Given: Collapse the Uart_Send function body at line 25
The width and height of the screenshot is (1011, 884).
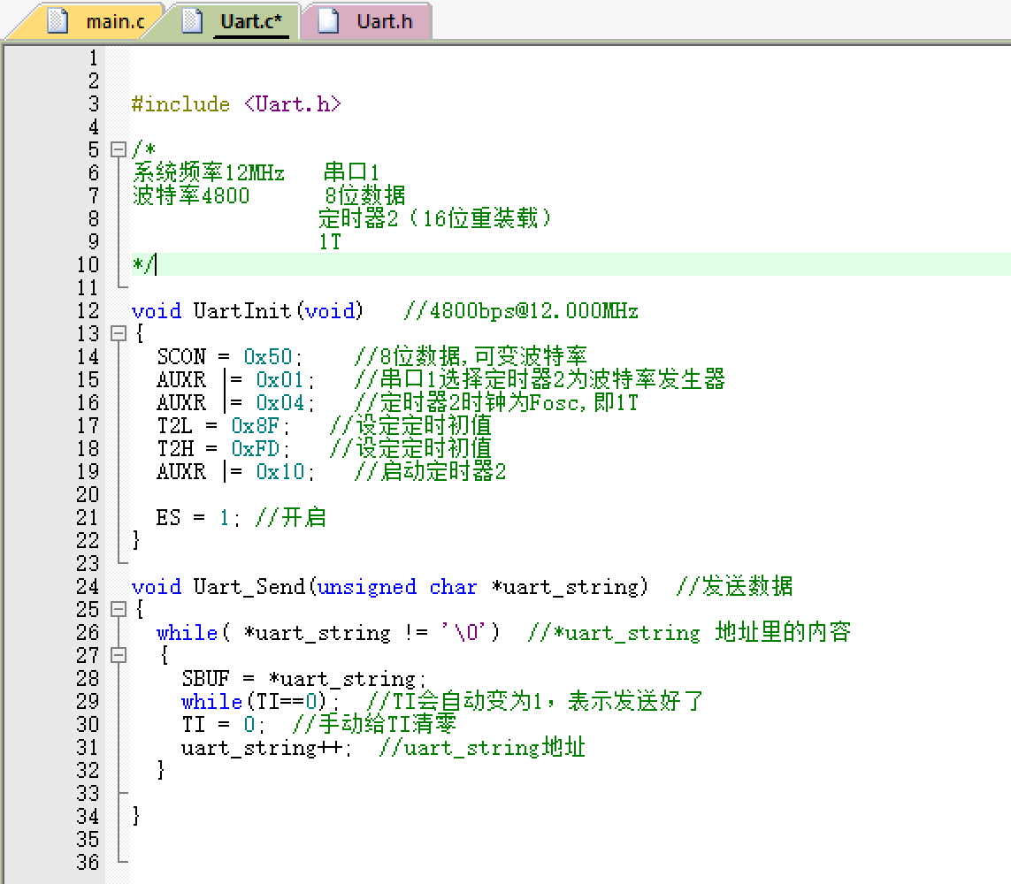Looking at the screenshot, I should tap(118, 609).
